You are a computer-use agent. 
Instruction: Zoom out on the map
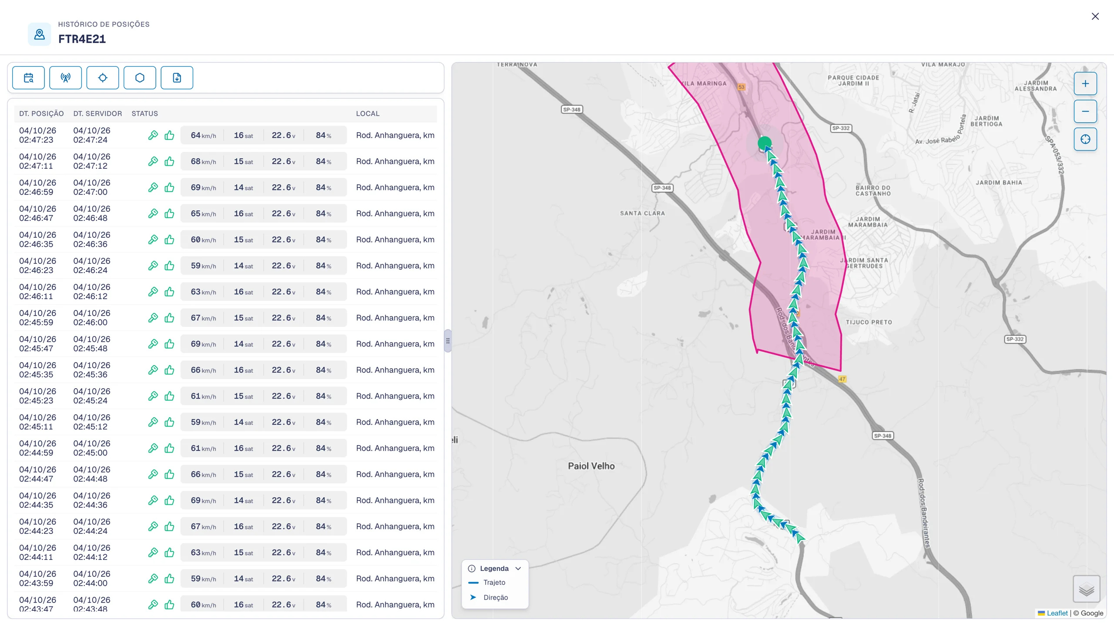point(1085,111)
